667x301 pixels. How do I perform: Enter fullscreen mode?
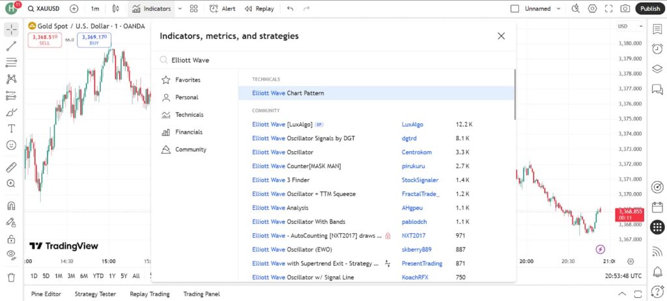pos(609,8)
